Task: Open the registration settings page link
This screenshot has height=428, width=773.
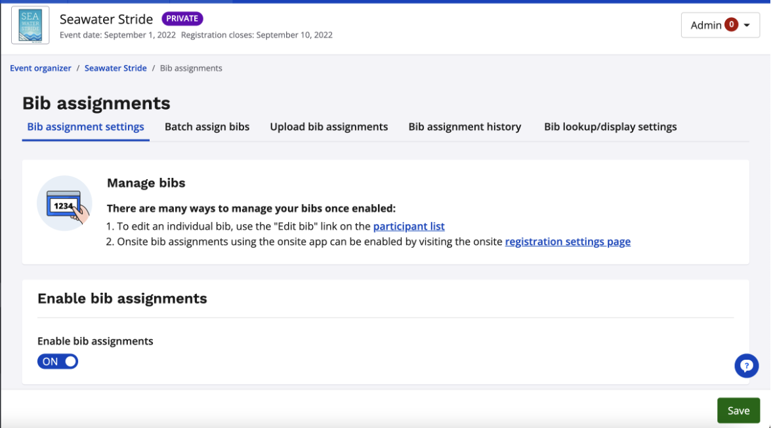Action: tap(568, 242)
